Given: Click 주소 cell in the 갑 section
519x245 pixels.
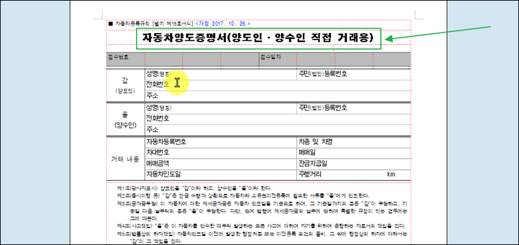Looking at the screenshot, I should (278, 96).
